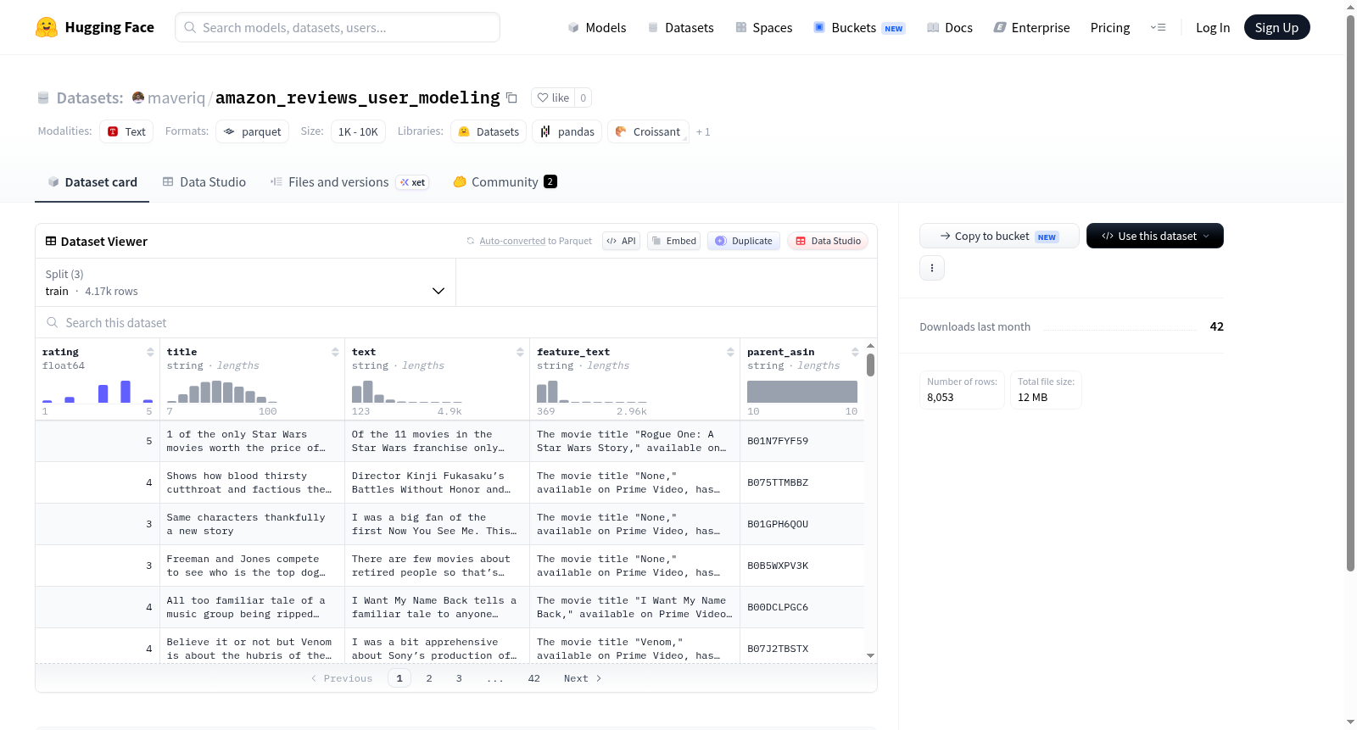The width and height of the screenshot is (1357, 730).
Task: Sort by parent_asin column arrows
Action: click(x=855, y=352)
